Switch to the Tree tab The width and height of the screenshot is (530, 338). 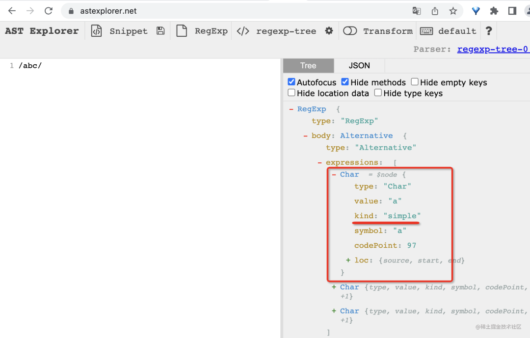click(x=308, y=66)
